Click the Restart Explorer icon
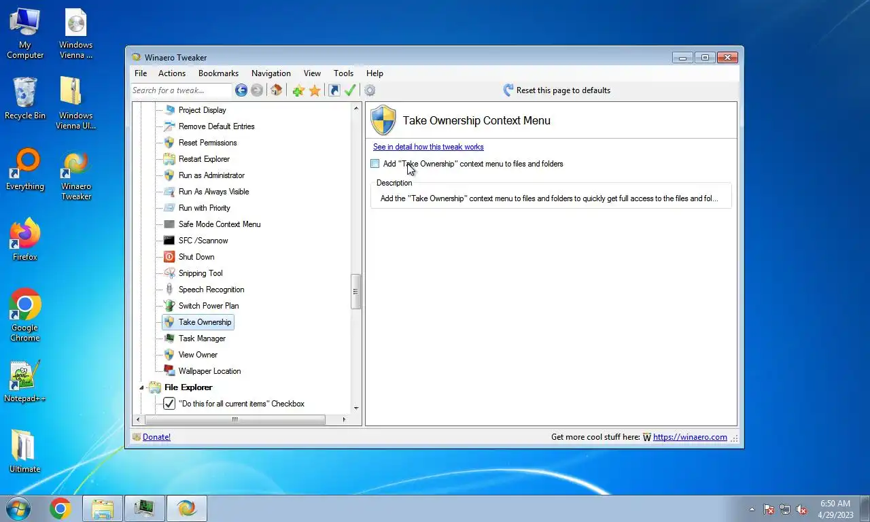Image resolution: width=870 pixels, height=522 pixels. [169, 159]
